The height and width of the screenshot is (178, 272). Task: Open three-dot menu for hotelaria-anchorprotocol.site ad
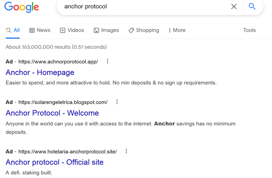pos(126,151)
